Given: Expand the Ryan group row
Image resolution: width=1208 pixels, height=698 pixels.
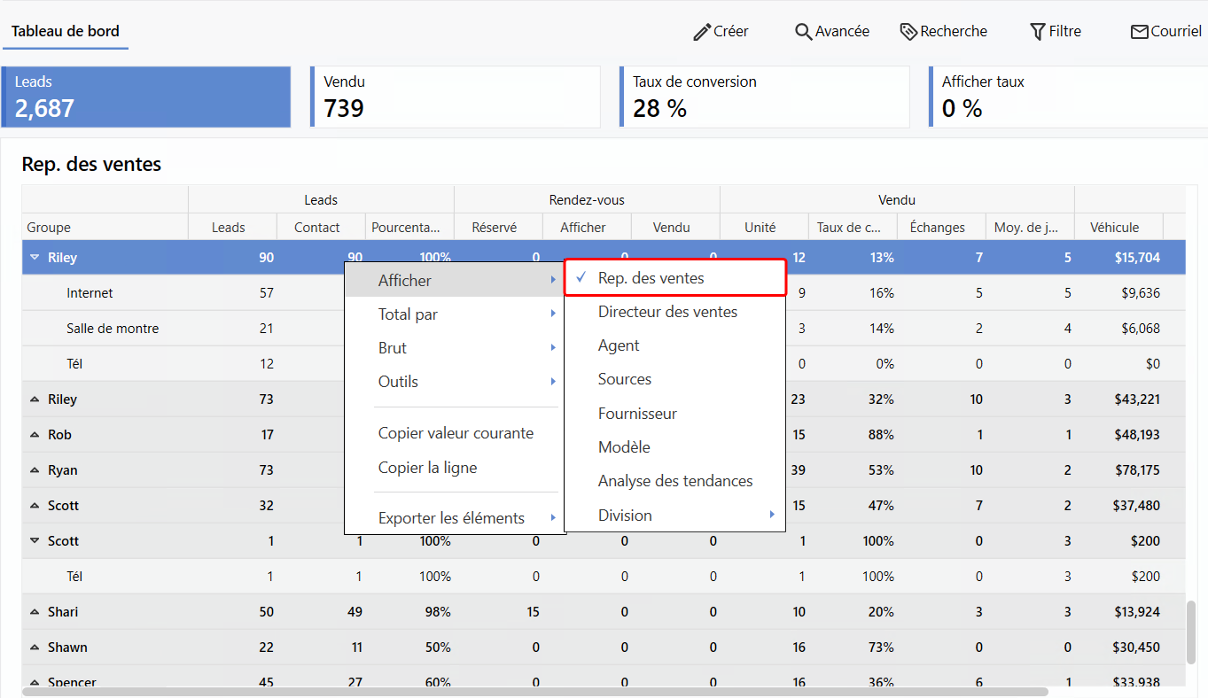Looking at the screenshot, I should (x=35, y=470).
